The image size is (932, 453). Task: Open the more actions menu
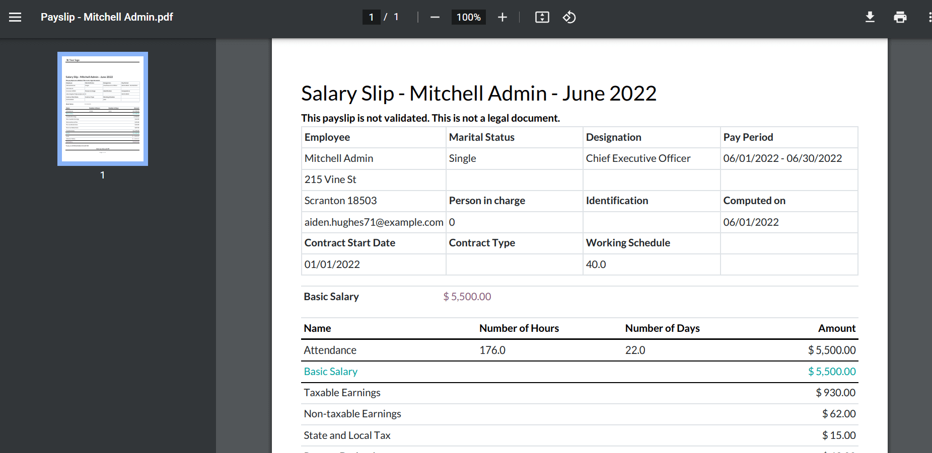click(929, 17)
